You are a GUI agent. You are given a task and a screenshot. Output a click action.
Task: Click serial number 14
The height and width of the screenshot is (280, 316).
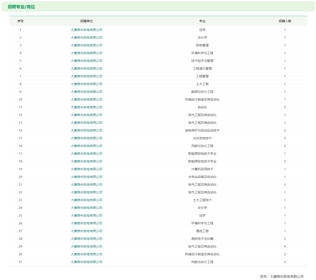[20, 130]
